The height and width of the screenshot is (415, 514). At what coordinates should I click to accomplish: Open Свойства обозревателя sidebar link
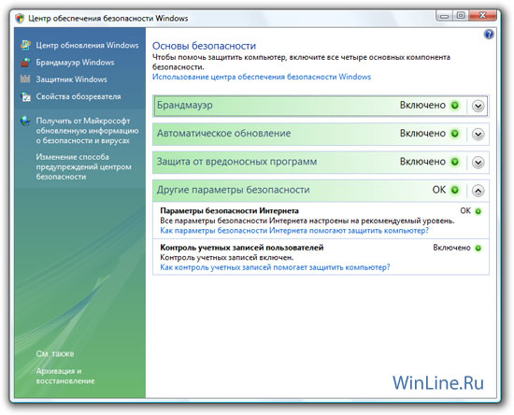pyautogui.click(x=79, y=96)
